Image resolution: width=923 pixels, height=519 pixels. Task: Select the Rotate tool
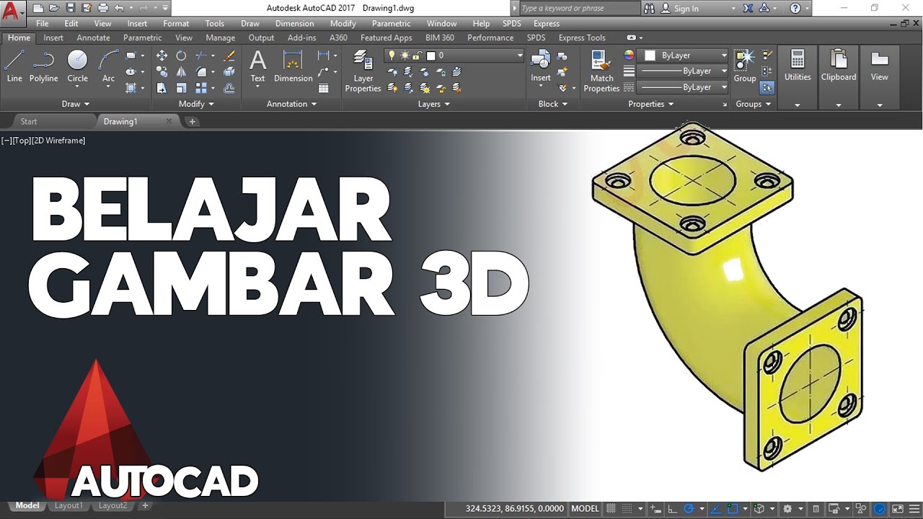coord(181,56)
